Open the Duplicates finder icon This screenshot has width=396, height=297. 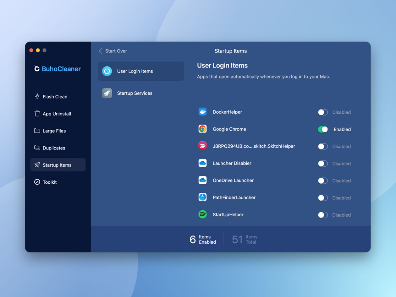(37, 148)
